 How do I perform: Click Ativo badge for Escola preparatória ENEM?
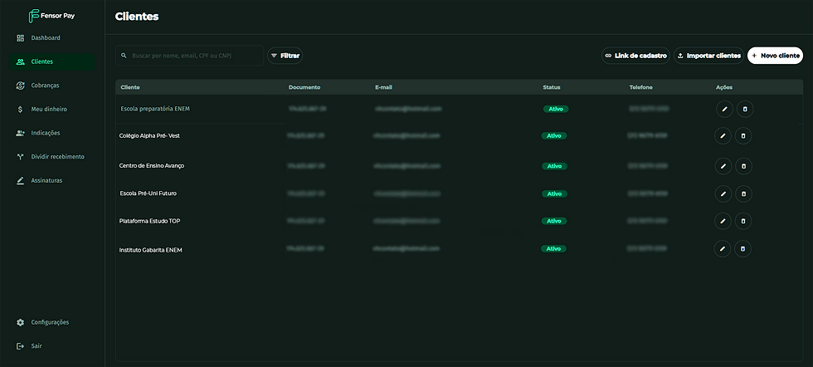click(556, 109)
